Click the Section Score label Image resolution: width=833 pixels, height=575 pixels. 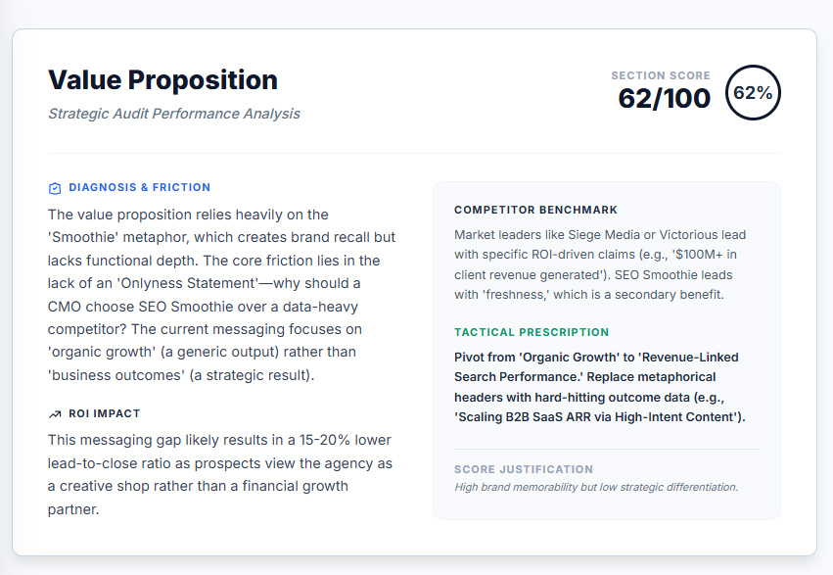click(661, 75)
